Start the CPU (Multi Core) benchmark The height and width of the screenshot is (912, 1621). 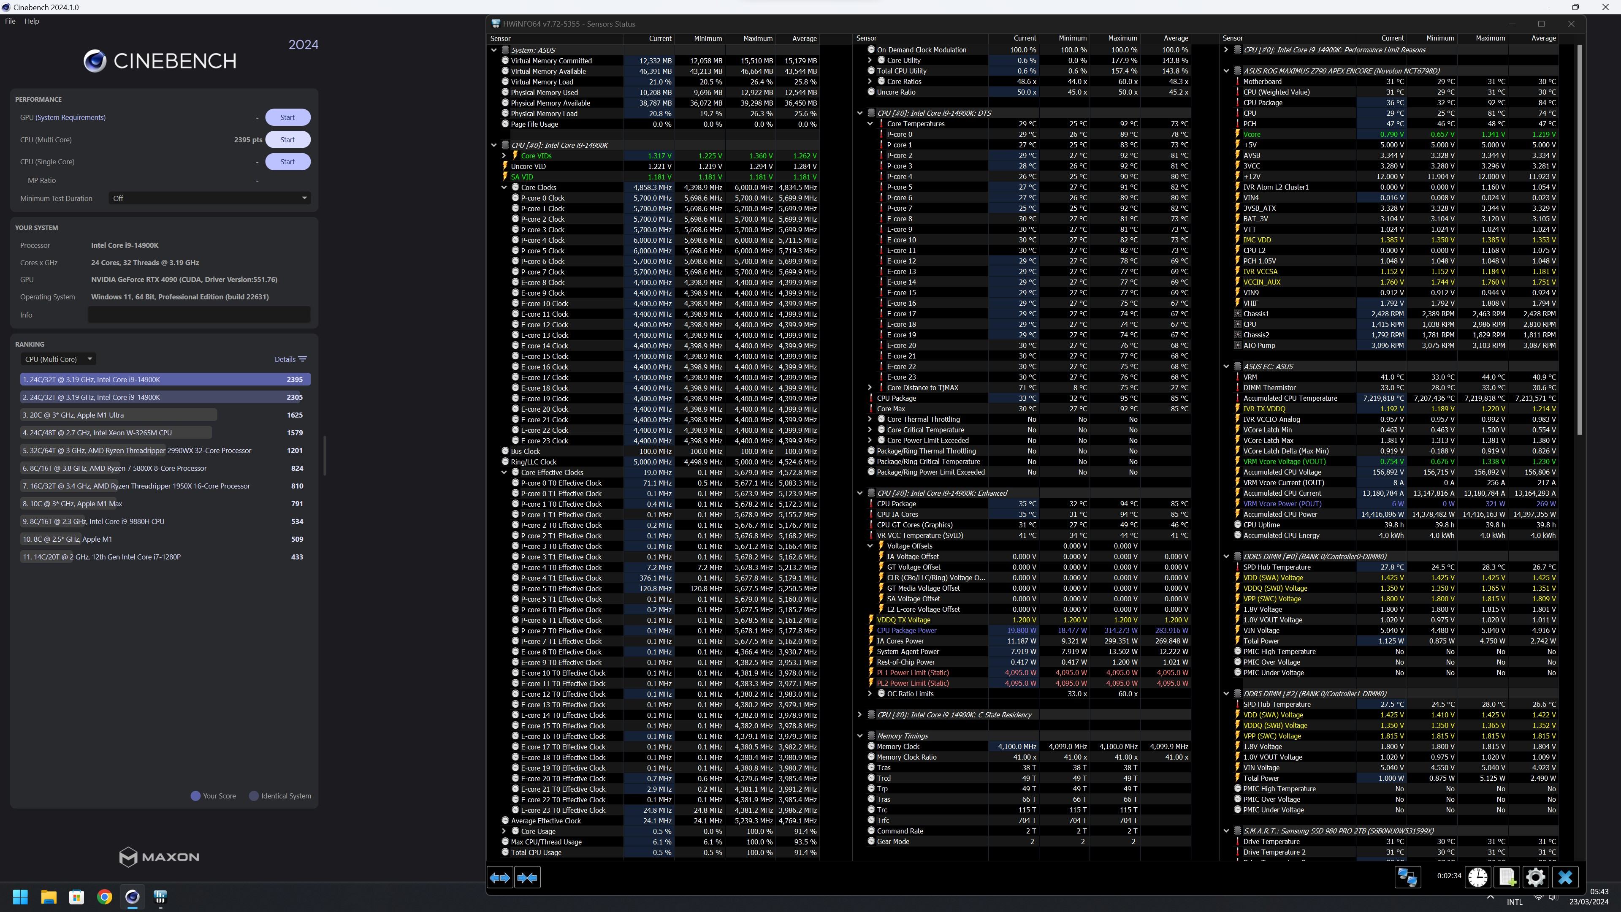pos(287,140)
